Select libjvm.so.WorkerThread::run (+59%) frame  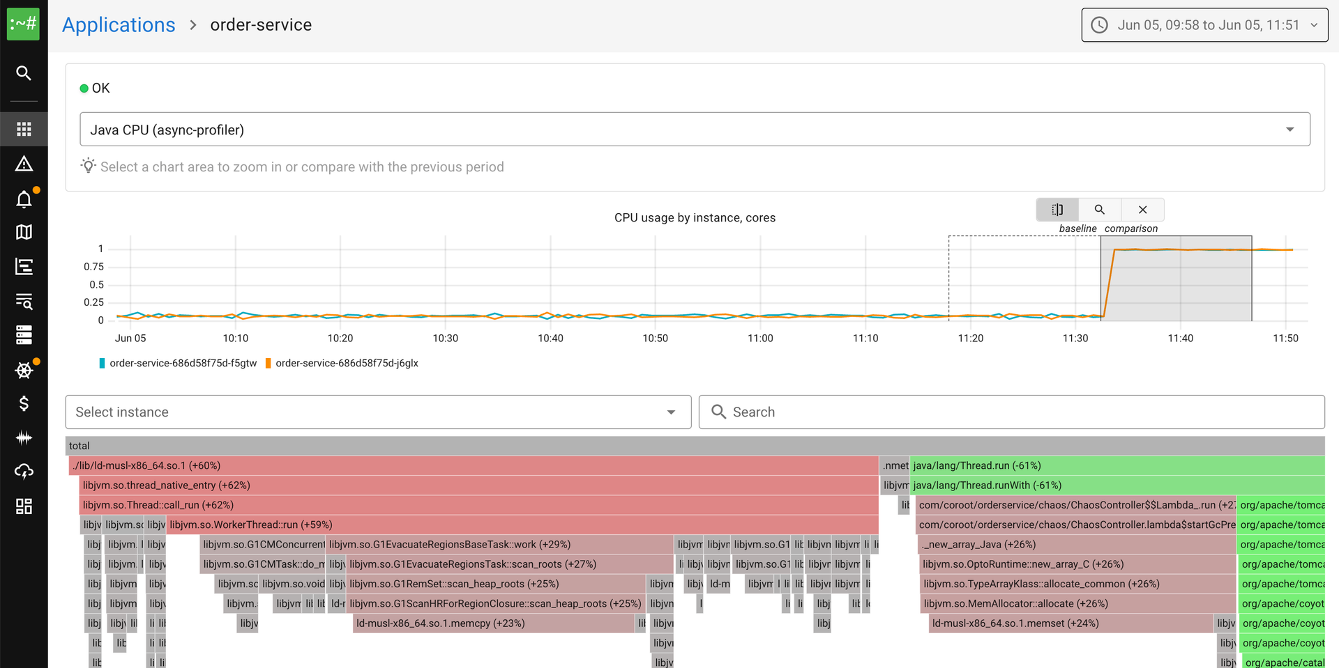522,525
